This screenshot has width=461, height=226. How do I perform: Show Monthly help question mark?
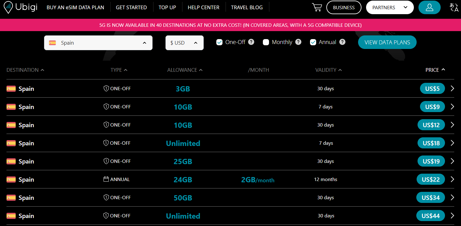[x=298, y=42]
